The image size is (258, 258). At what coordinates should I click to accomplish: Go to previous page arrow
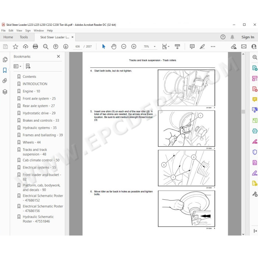pos(56,46)
